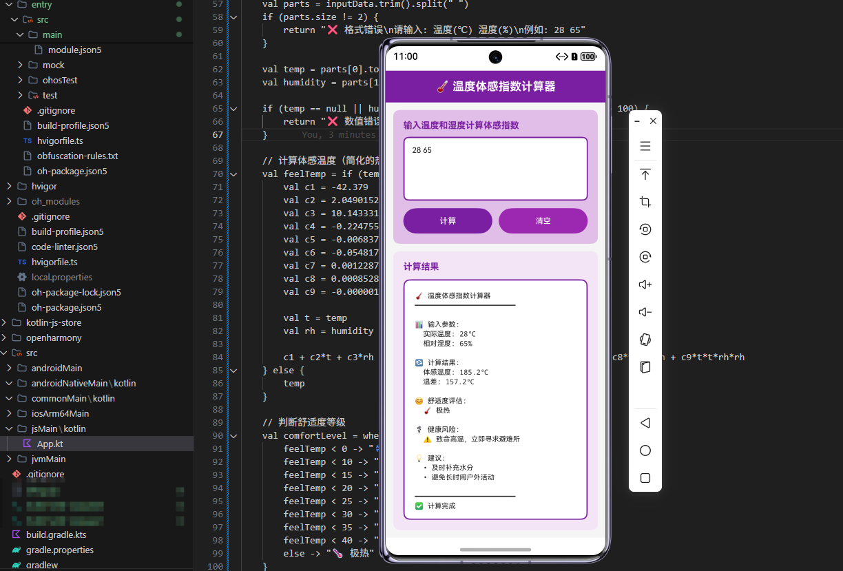
Task: Fold the comfortLevel block at line 90
Action: click(x=233, y=436)
